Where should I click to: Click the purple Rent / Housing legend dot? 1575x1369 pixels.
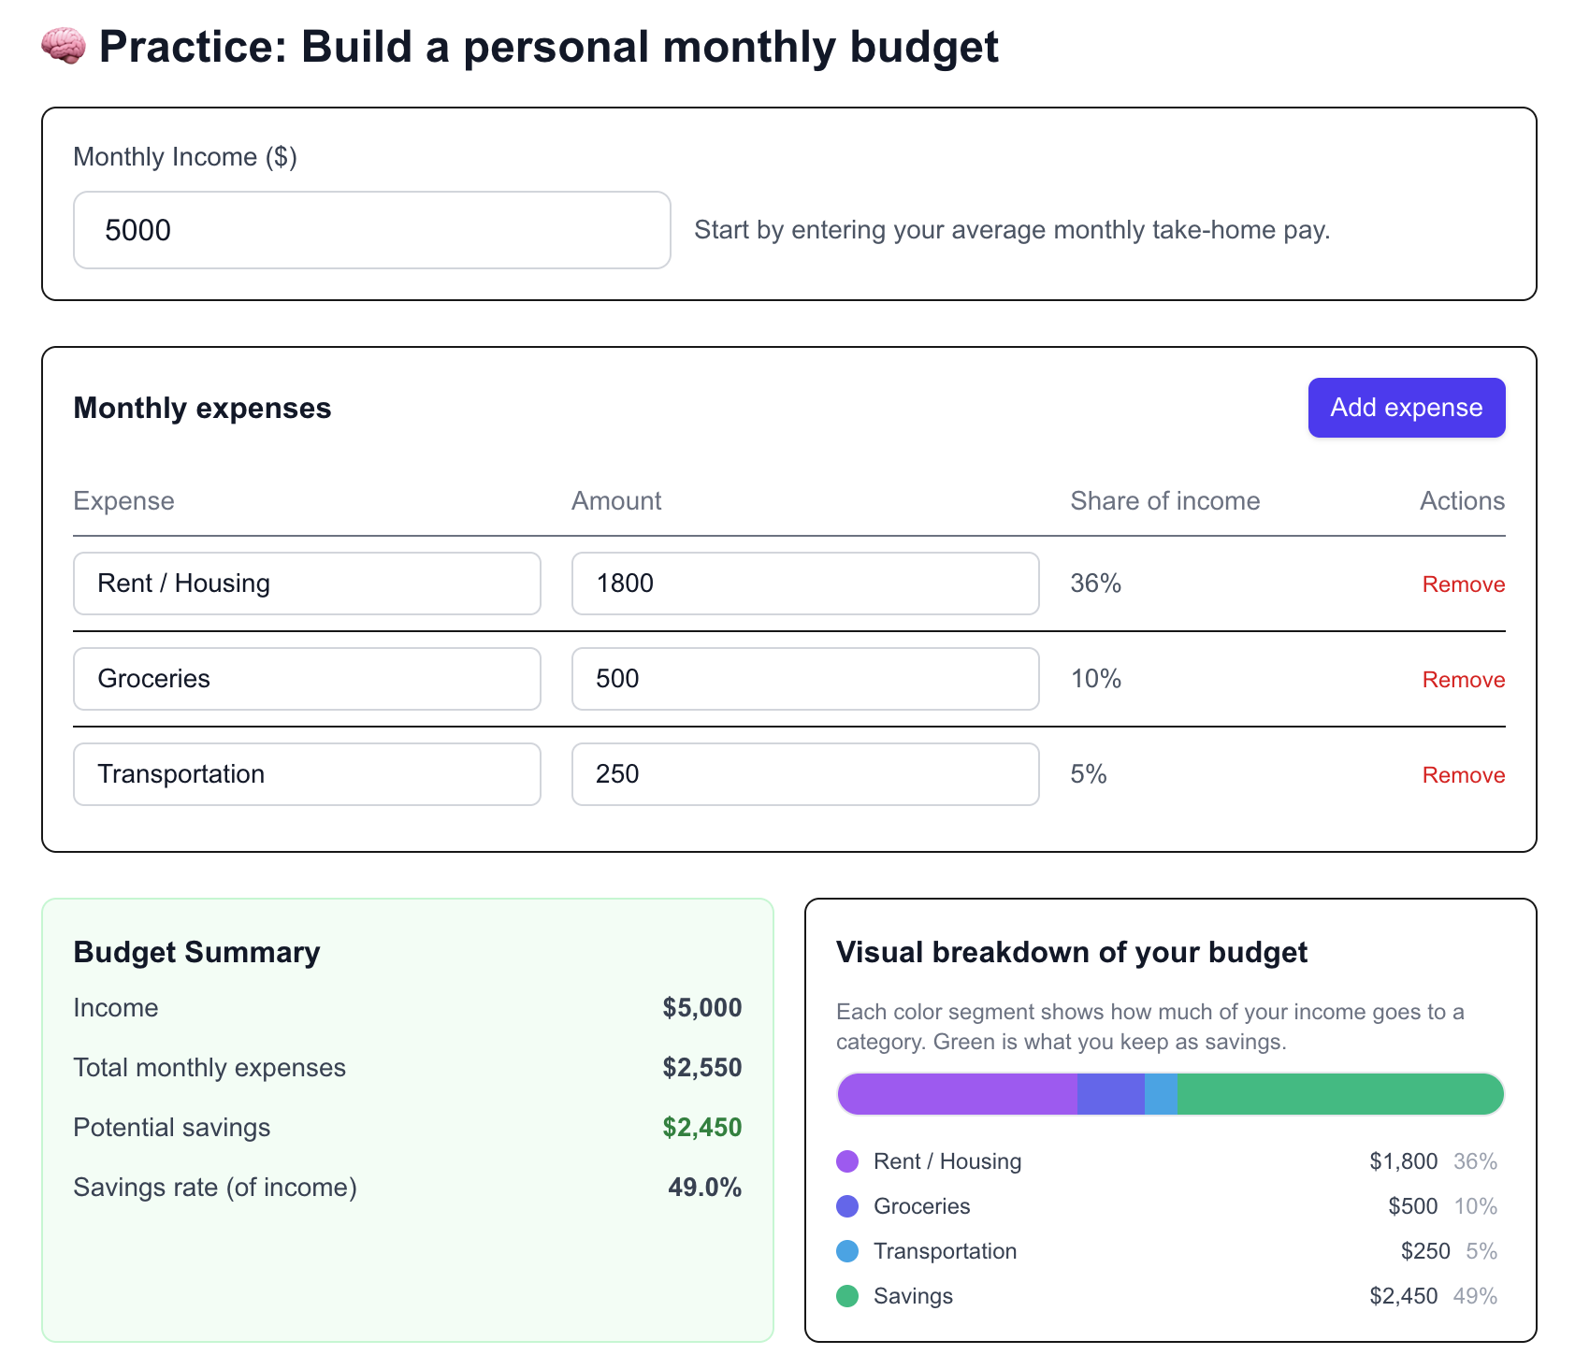point(847,1161)
